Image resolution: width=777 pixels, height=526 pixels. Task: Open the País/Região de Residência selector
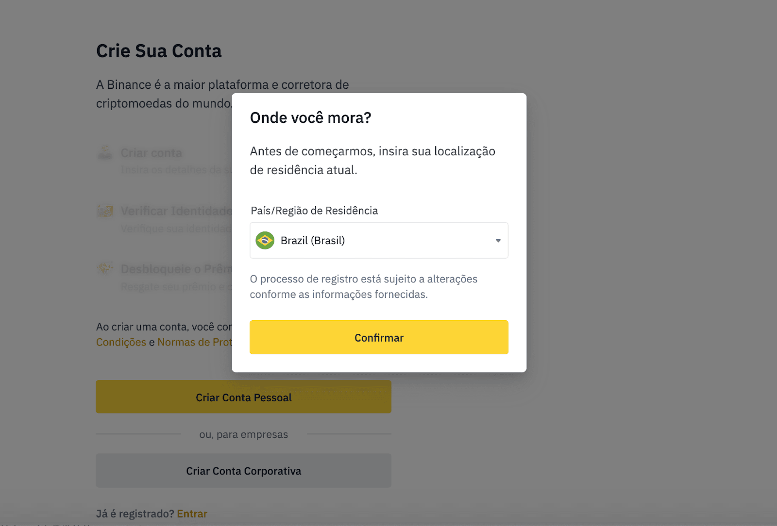tap(379, 240)
